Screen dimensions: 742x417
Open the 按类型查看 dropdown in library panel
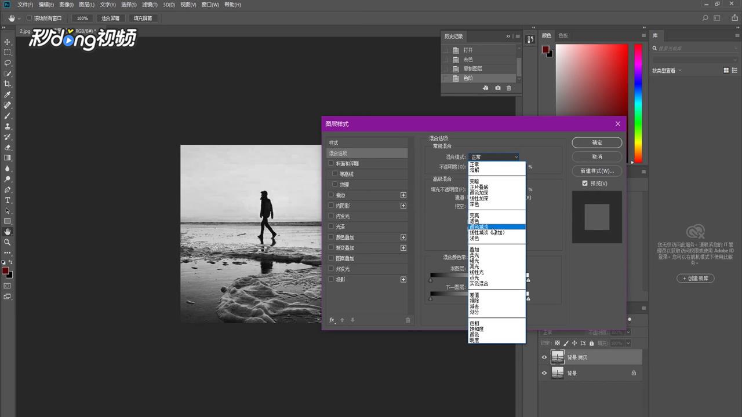click(667, 71)
